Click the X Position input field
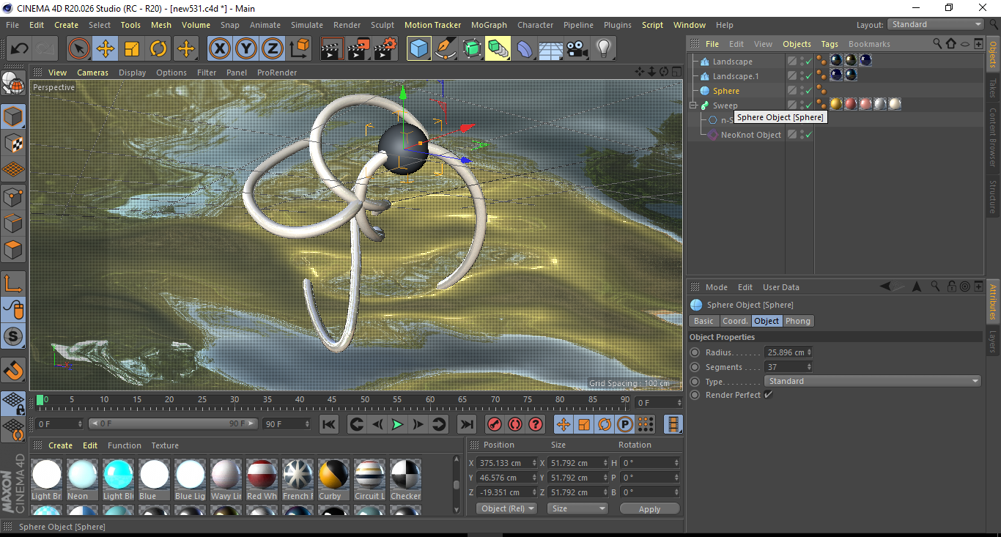The image size is (1001, 537). tap(506, 463)
